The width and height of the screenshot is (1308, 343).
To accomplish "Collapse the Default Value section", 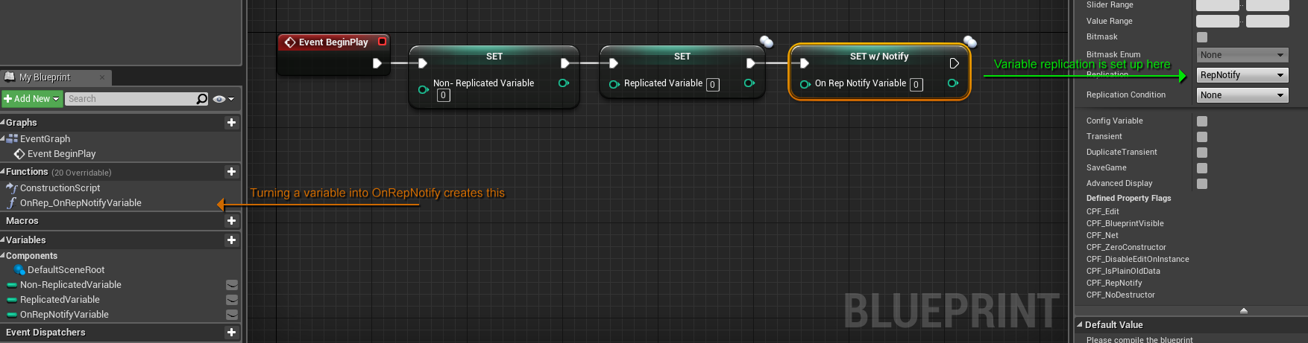I will tap(1080, 325).
